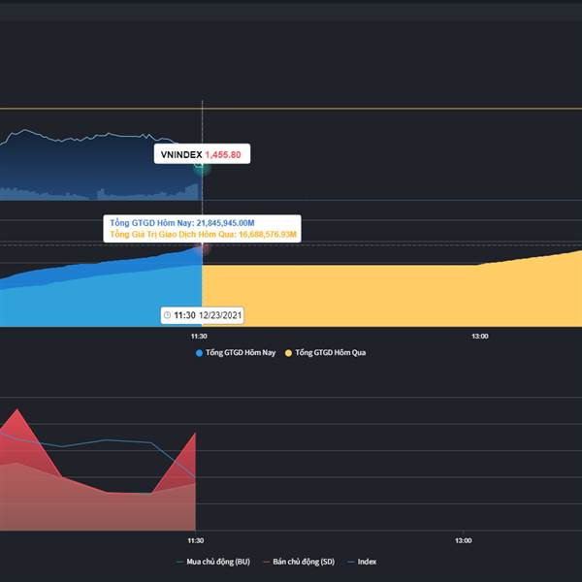582x582 pixels.
Task: Click the yellow yesterday volume area
Action: (392, 295)
